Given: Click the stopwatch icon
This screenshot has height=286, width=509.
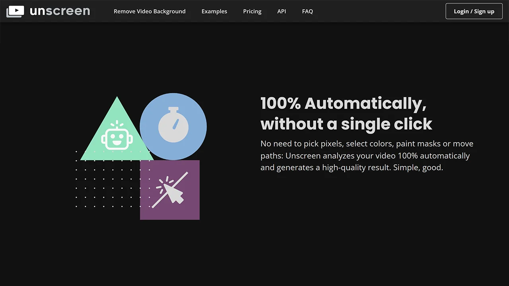Looking at the screenshot, I should (173, 126).
